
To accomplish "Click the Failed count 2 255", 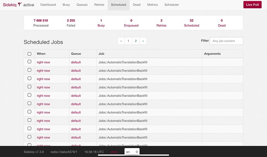I will [x=71, y=20].
